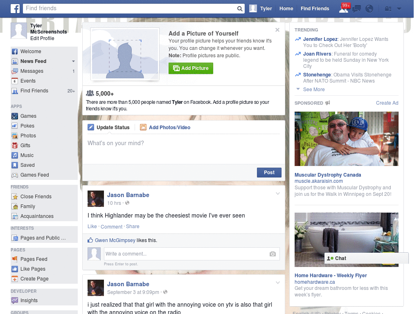Open Tyler's profile in top bar
This screenshot has height=314, width=419.
(x=261, y=9)
